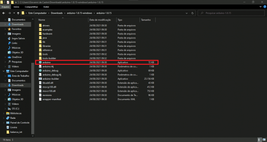Select the arduino-builder application icon

(40, 79)
